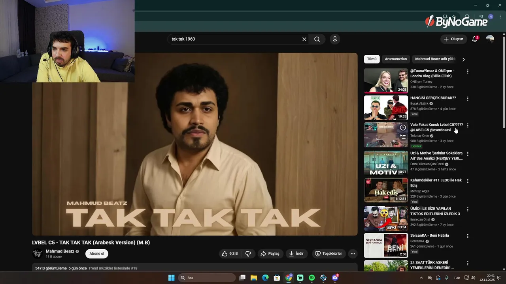This screenshot has width=506, height=284.
Task: Open options menu for SercanKA Beni Hatırla
Action: (468, 236)
